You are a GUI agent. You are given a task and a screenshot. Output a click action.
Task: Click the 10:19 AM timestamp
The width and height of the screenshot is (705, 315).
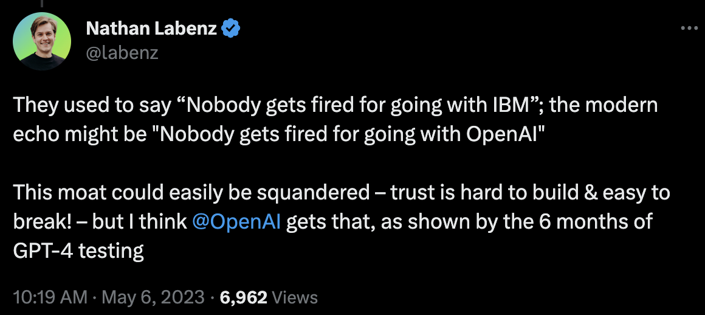tap(50, 297)
